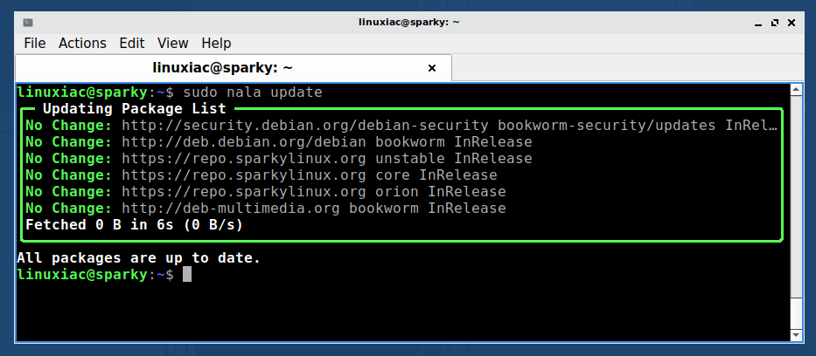Click the deb.debian.org bookworm InRelease line
816x356 pixels.
pyautogui.click(x=278, y=142)
